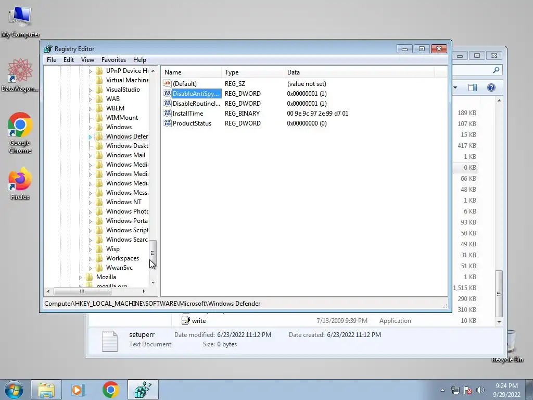
Task: Click the Action Center flag tray icon
Action: tap(468, 390)
